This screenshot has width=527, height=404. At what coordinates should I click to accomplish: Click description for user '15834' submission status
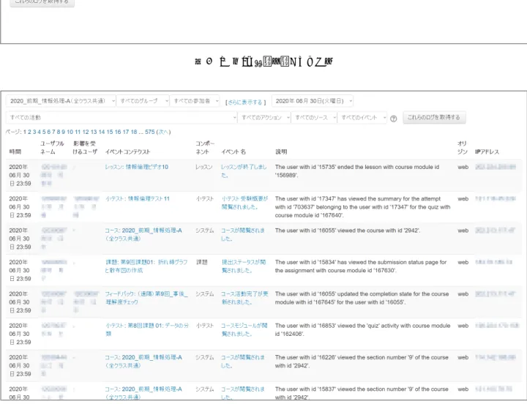tap(361, 266)
